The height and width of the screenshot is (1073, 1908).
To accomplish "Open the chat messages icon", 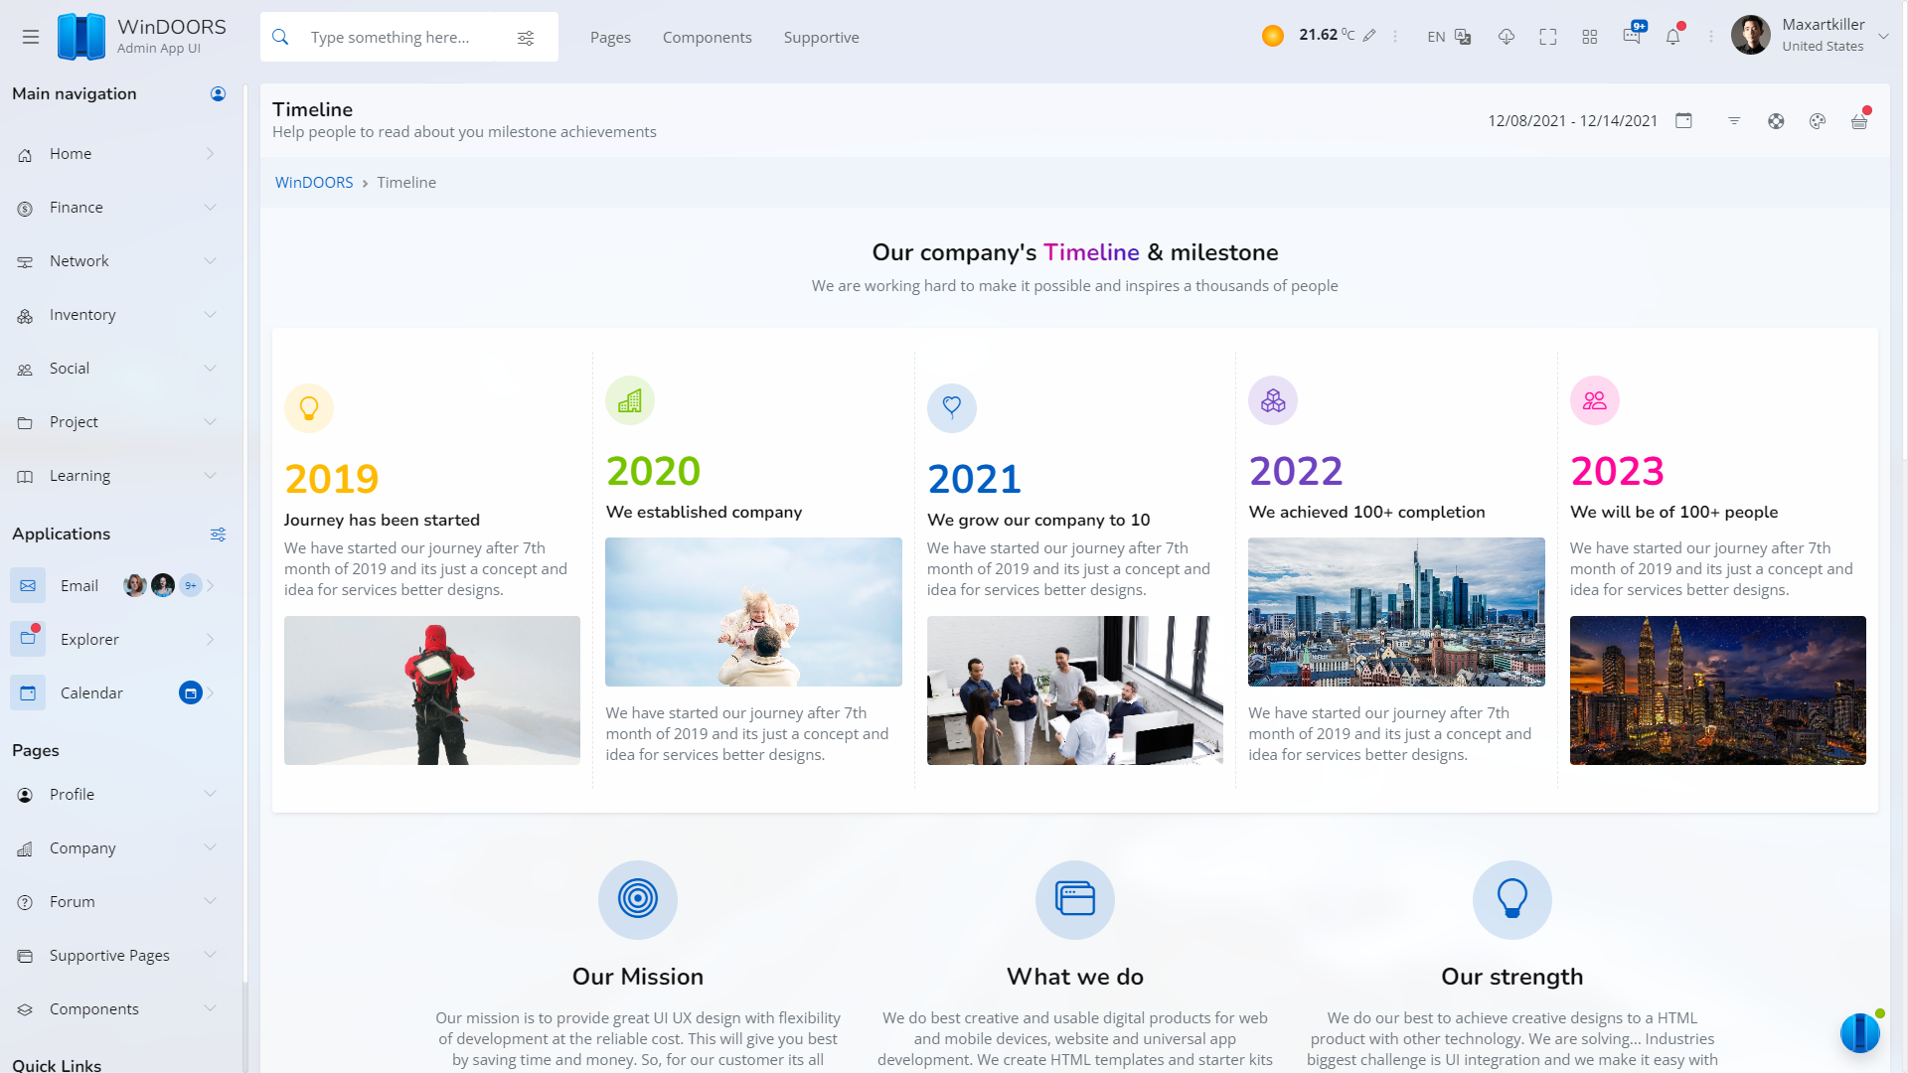I will click(x=1631, y=37).
